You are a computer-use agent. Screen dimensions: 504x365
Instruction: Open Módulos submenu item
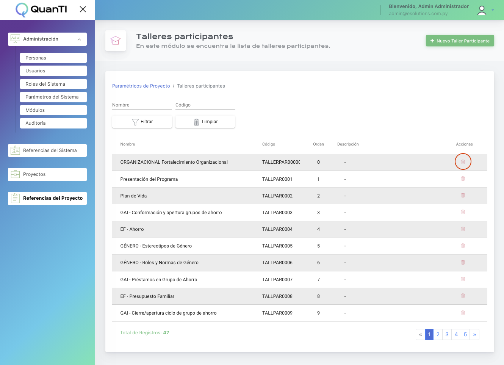coord(53,110)
